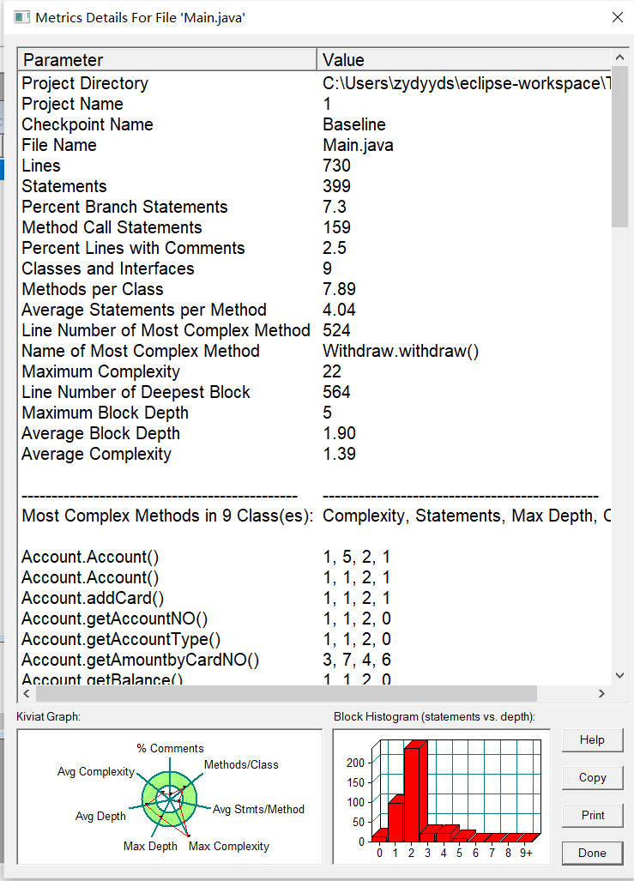Viewport: 634px width, 881px height.
Task: Click the horizontal scrollbar left arrow
Action: [27, 693]
